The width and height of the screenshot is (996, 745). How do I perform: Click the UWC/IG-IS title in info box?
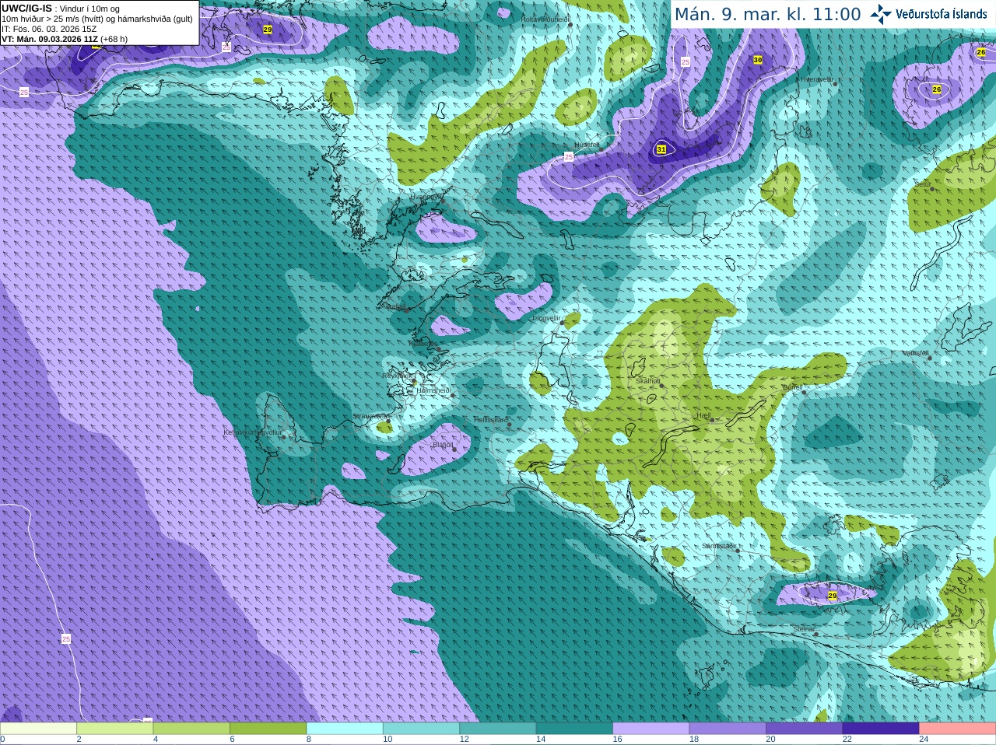pos(27,8)
